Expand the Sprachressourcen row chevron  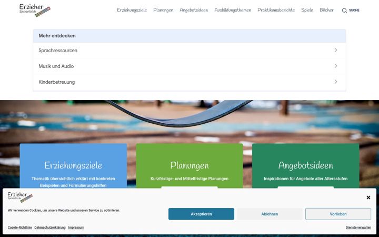pyautogui.click(x=336, y=50)
